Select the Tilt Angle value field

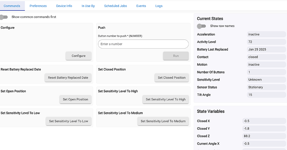pos(266,95)
